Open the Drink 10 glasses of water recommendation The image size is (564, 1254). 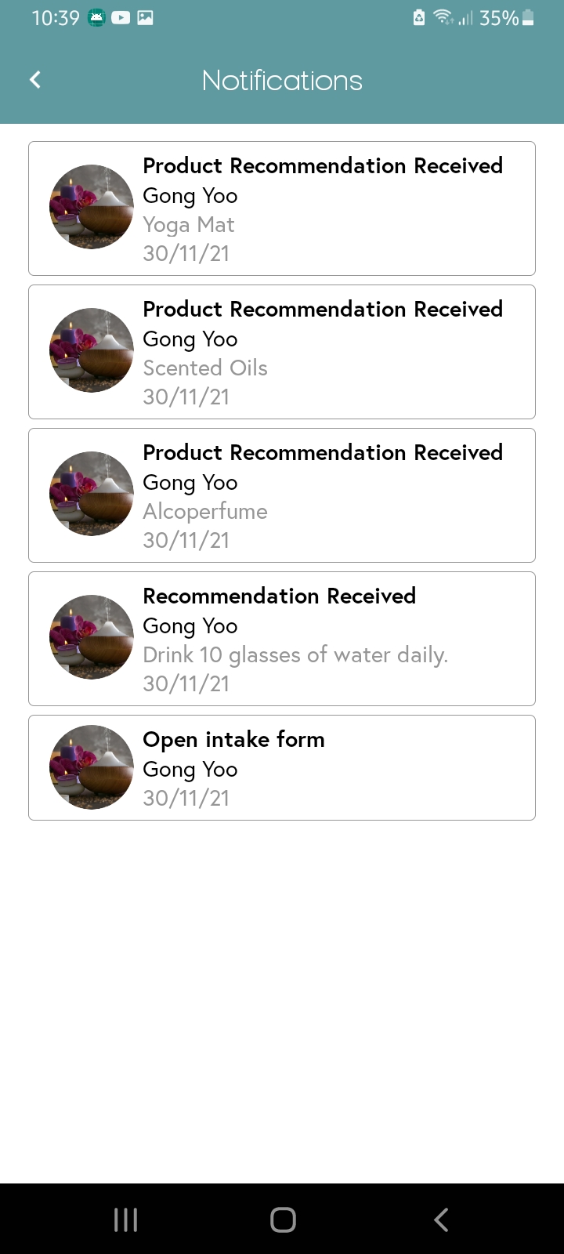pos(323,639)
